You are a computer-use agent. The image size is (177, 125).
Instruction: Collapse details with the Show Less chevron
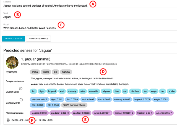click(x=36, y=120)
